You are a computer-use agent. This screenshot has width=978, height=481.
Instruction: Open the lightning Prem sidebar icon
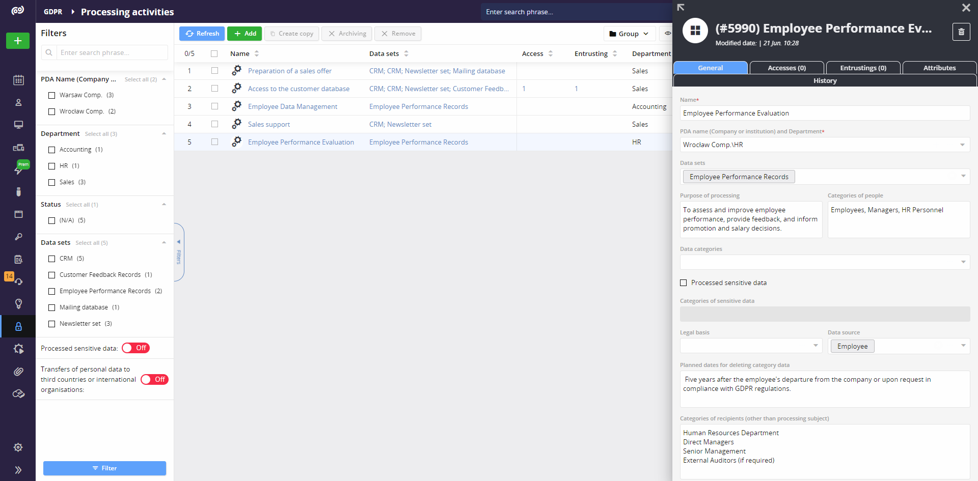[x=18, y=169]
